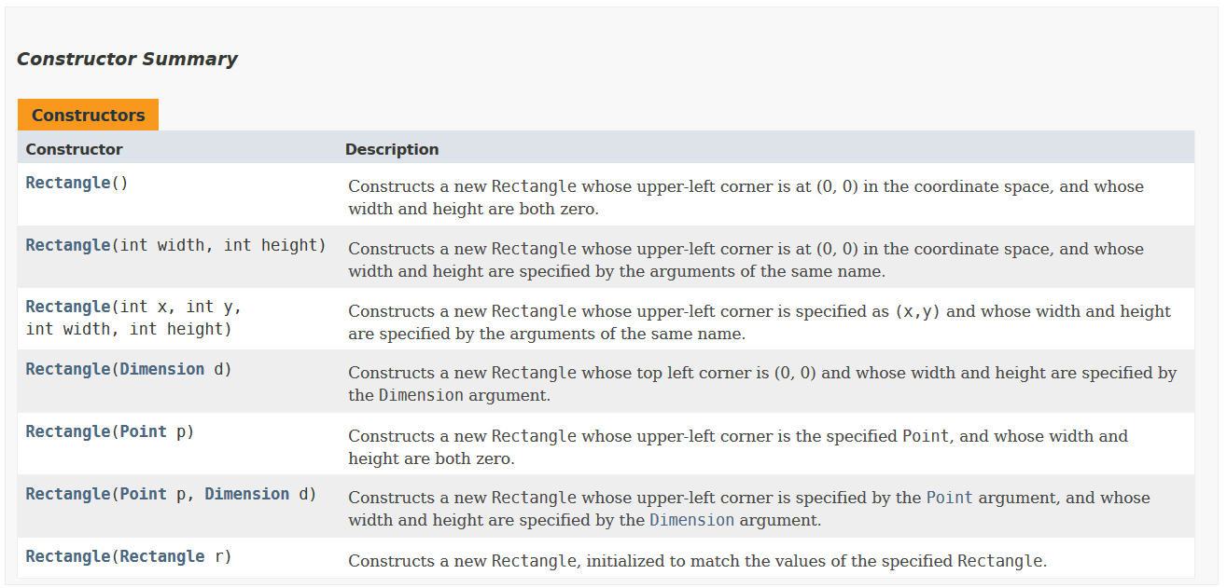Open the Rectangle(int x, int y) four-argument constructor link
This screenshot has height=588, width=1227.
(x=68, y=308)
